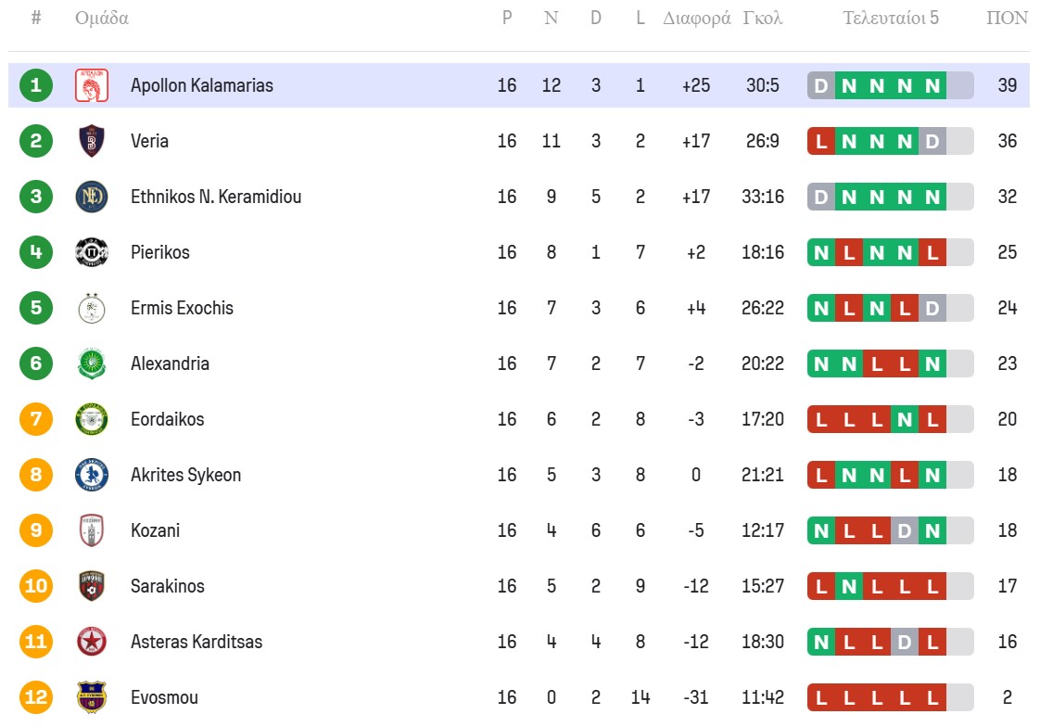The image size is (1040, 727).
Task: Click the Pierikos team logo
Action: point(92,252)
